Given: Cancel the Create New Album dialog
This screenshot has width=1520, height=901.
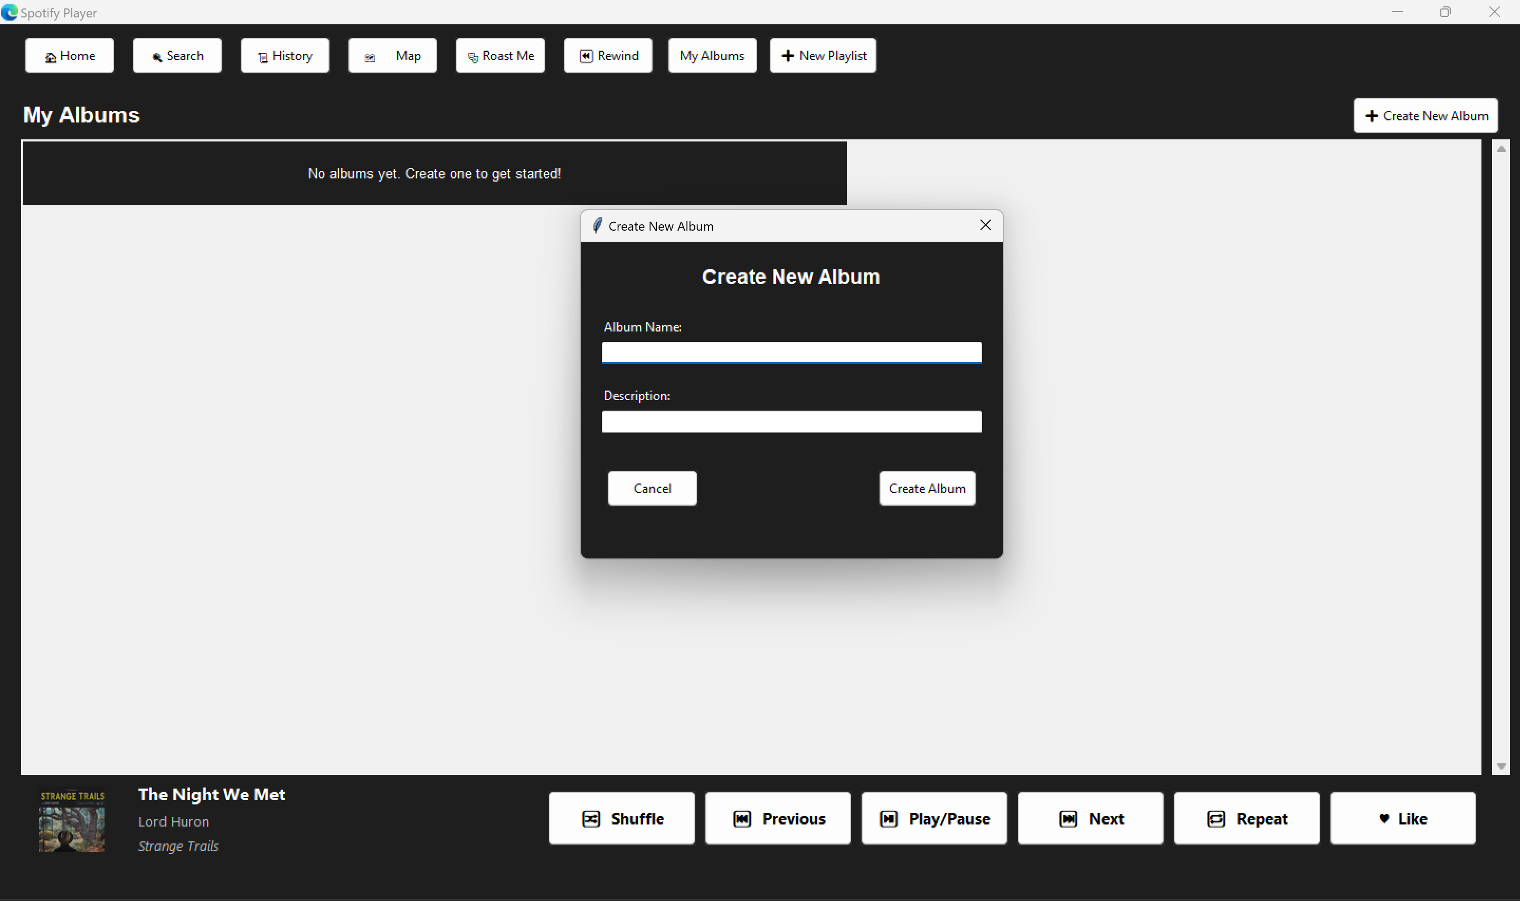Looking at the screenshot, I should click(x=652, y=488).
